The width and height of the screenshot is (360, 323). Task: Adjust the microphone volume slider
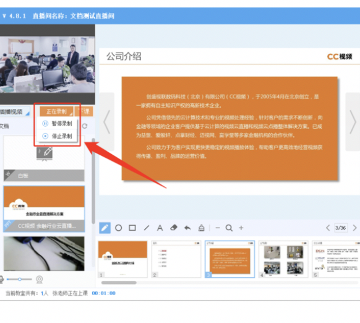(x=20, y=279)
